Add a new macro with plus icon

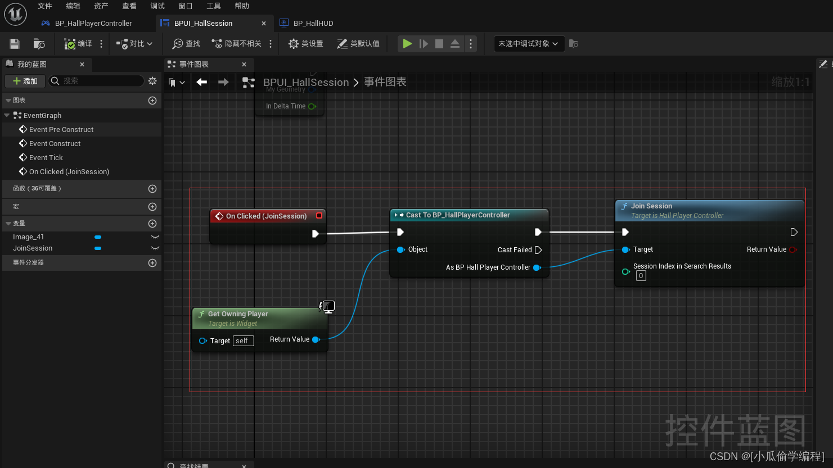tap(152, 207)
